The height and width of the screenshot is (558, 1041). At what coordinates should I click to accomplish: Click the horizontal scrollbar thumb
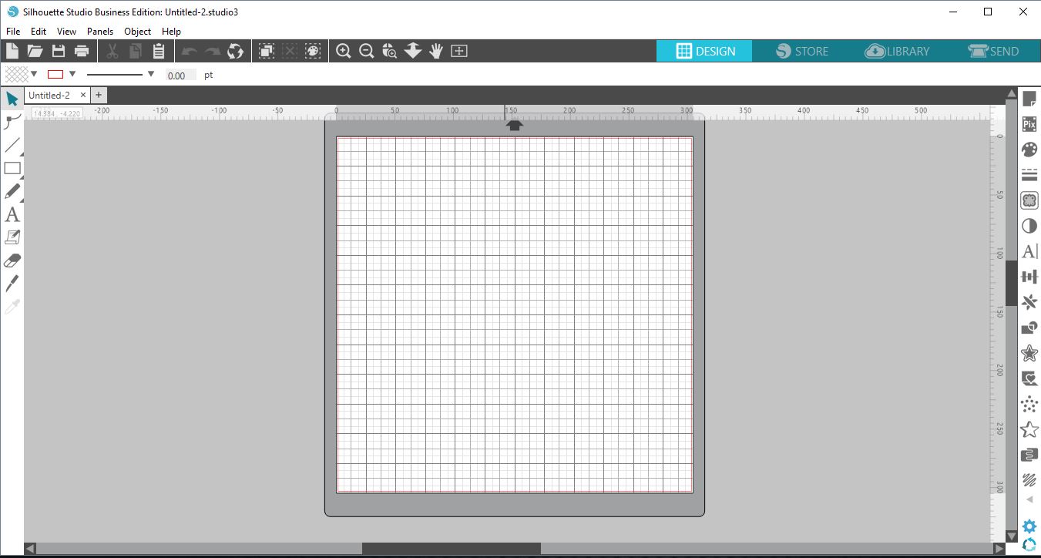(451, 549)
